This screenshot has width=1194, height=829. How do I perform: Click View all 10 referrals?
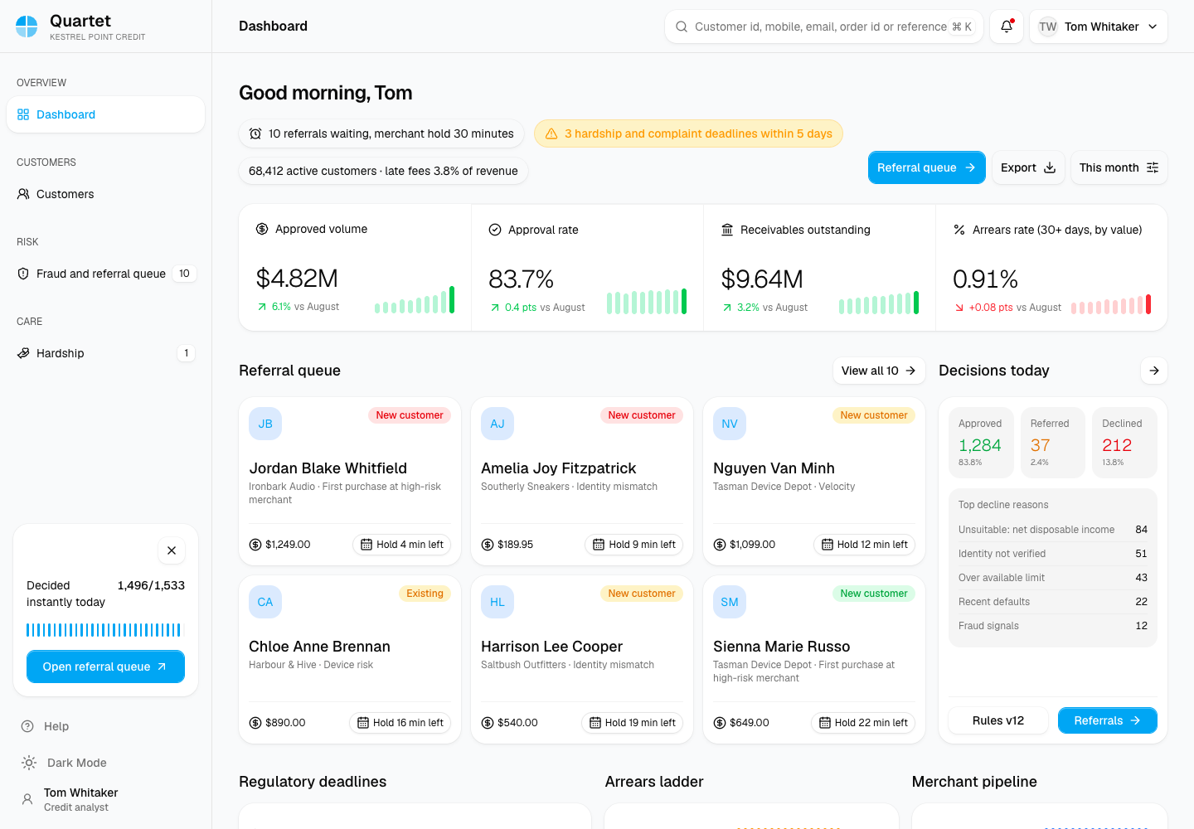click(879, 371)
